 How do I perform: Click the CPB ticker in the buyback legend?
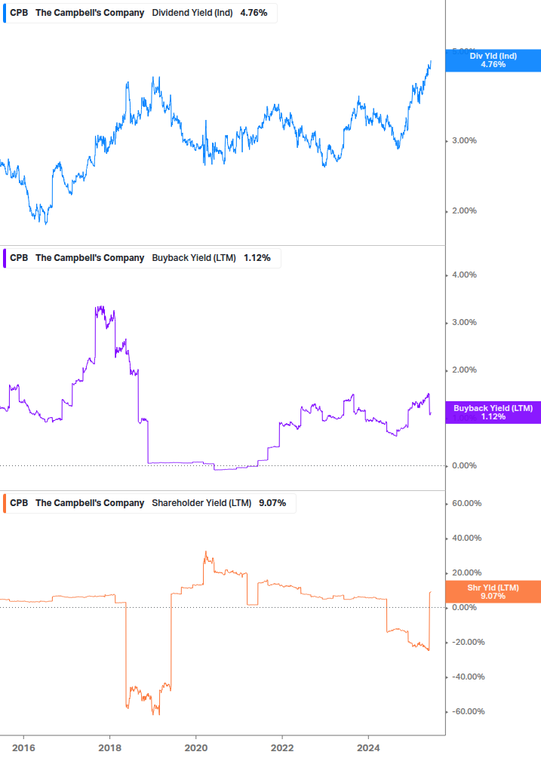click(19, 258)
